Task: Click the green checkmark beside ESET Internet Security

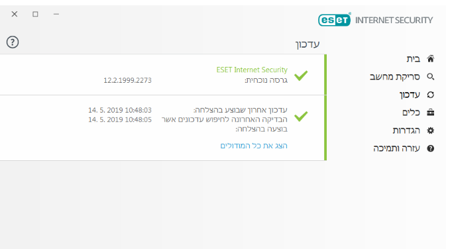Action: [301, 75]
